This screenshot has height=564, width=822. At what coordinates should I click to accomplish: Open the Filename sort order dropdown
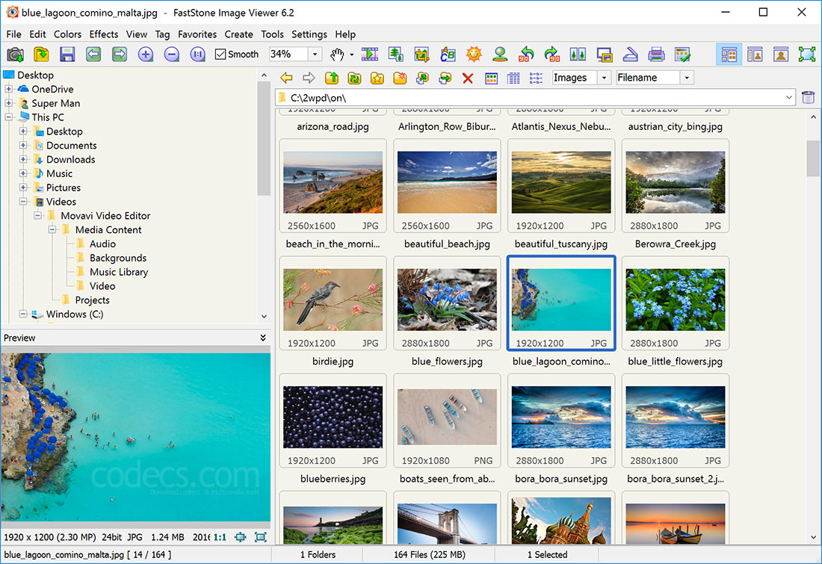point(686,77)
